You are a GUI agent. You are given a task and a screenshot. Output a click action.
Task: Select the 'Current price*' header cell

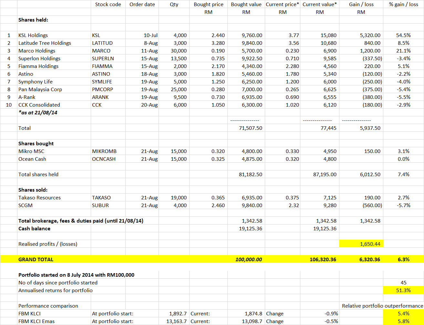283,4
